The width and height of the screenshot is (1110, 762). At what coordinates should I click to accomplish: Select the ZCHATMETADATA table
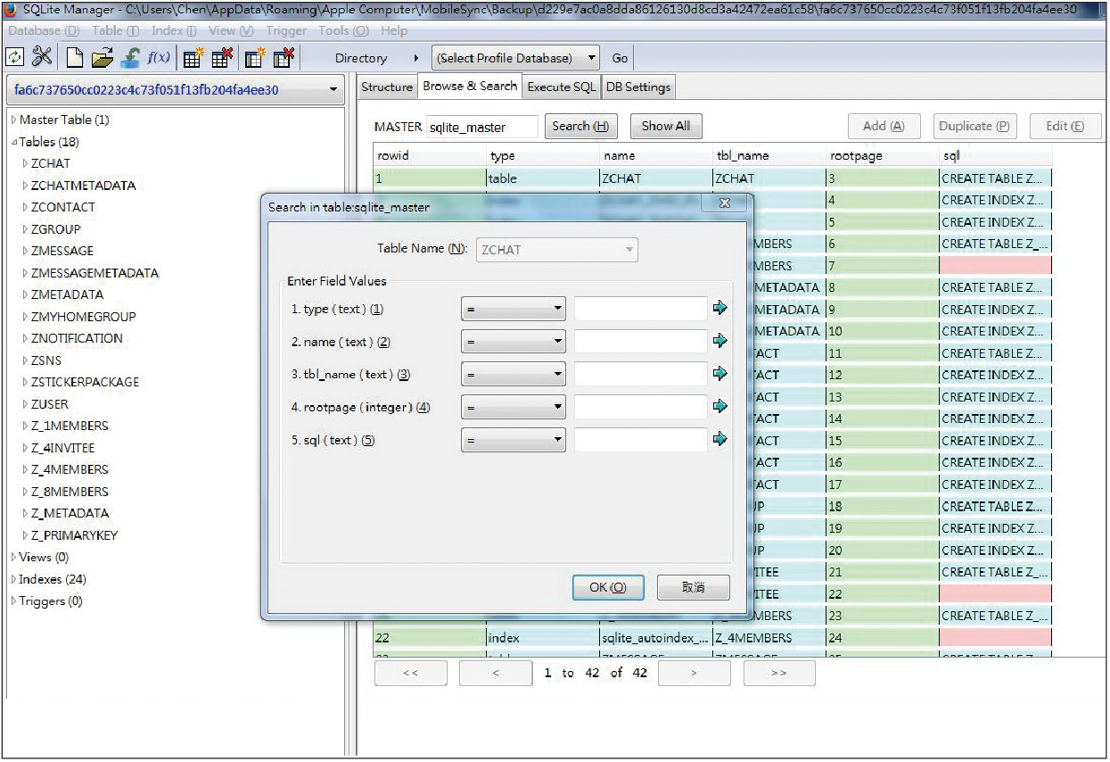[83, 186]
